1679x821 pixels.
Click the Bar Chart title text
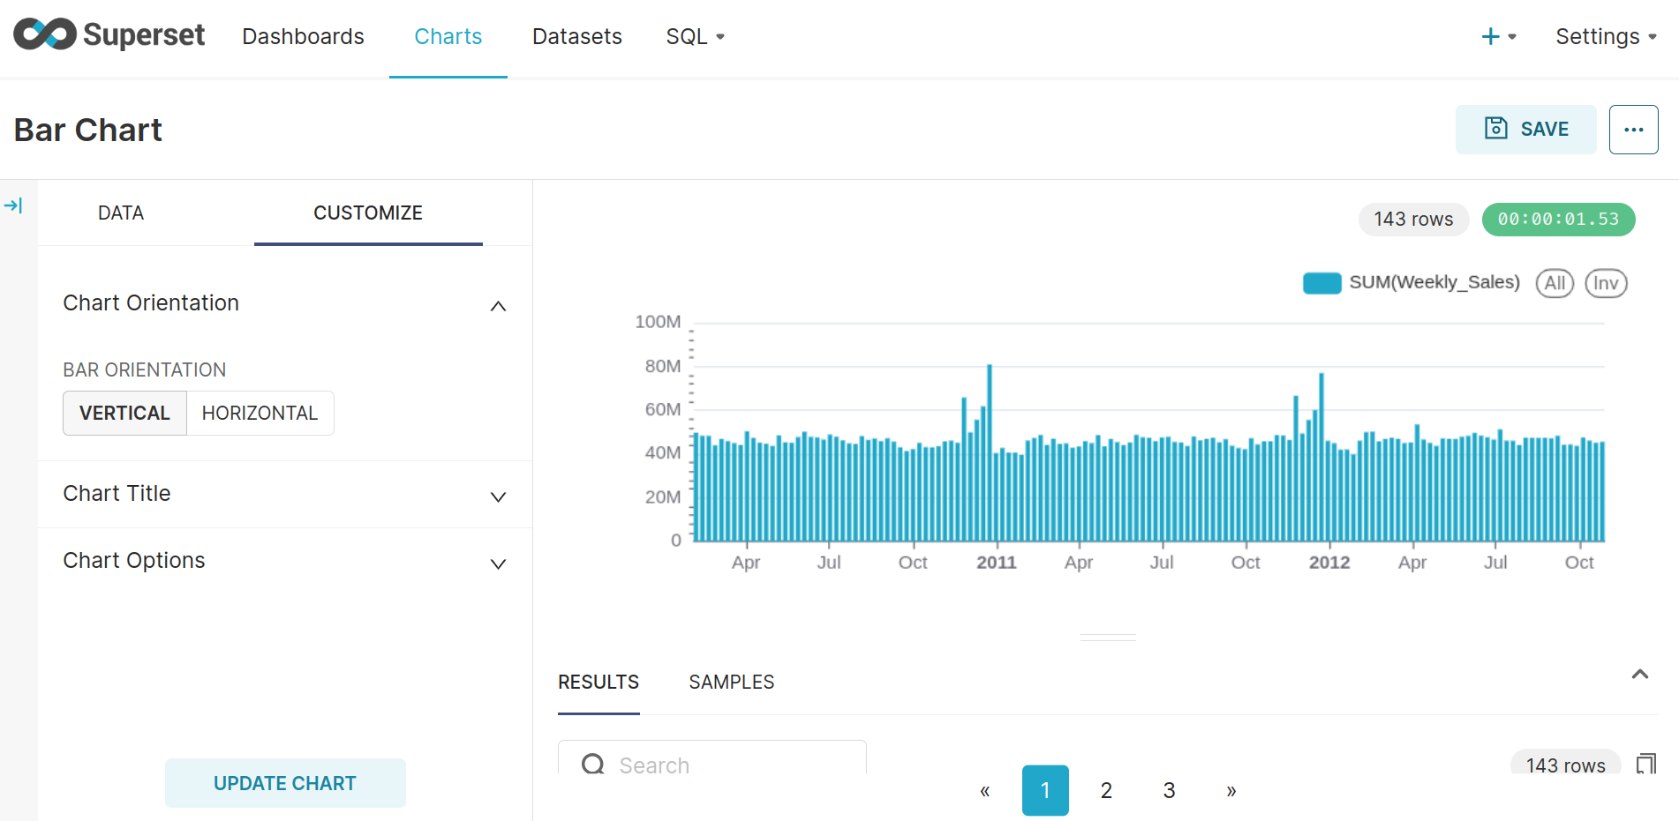click(x=88, y=131)
